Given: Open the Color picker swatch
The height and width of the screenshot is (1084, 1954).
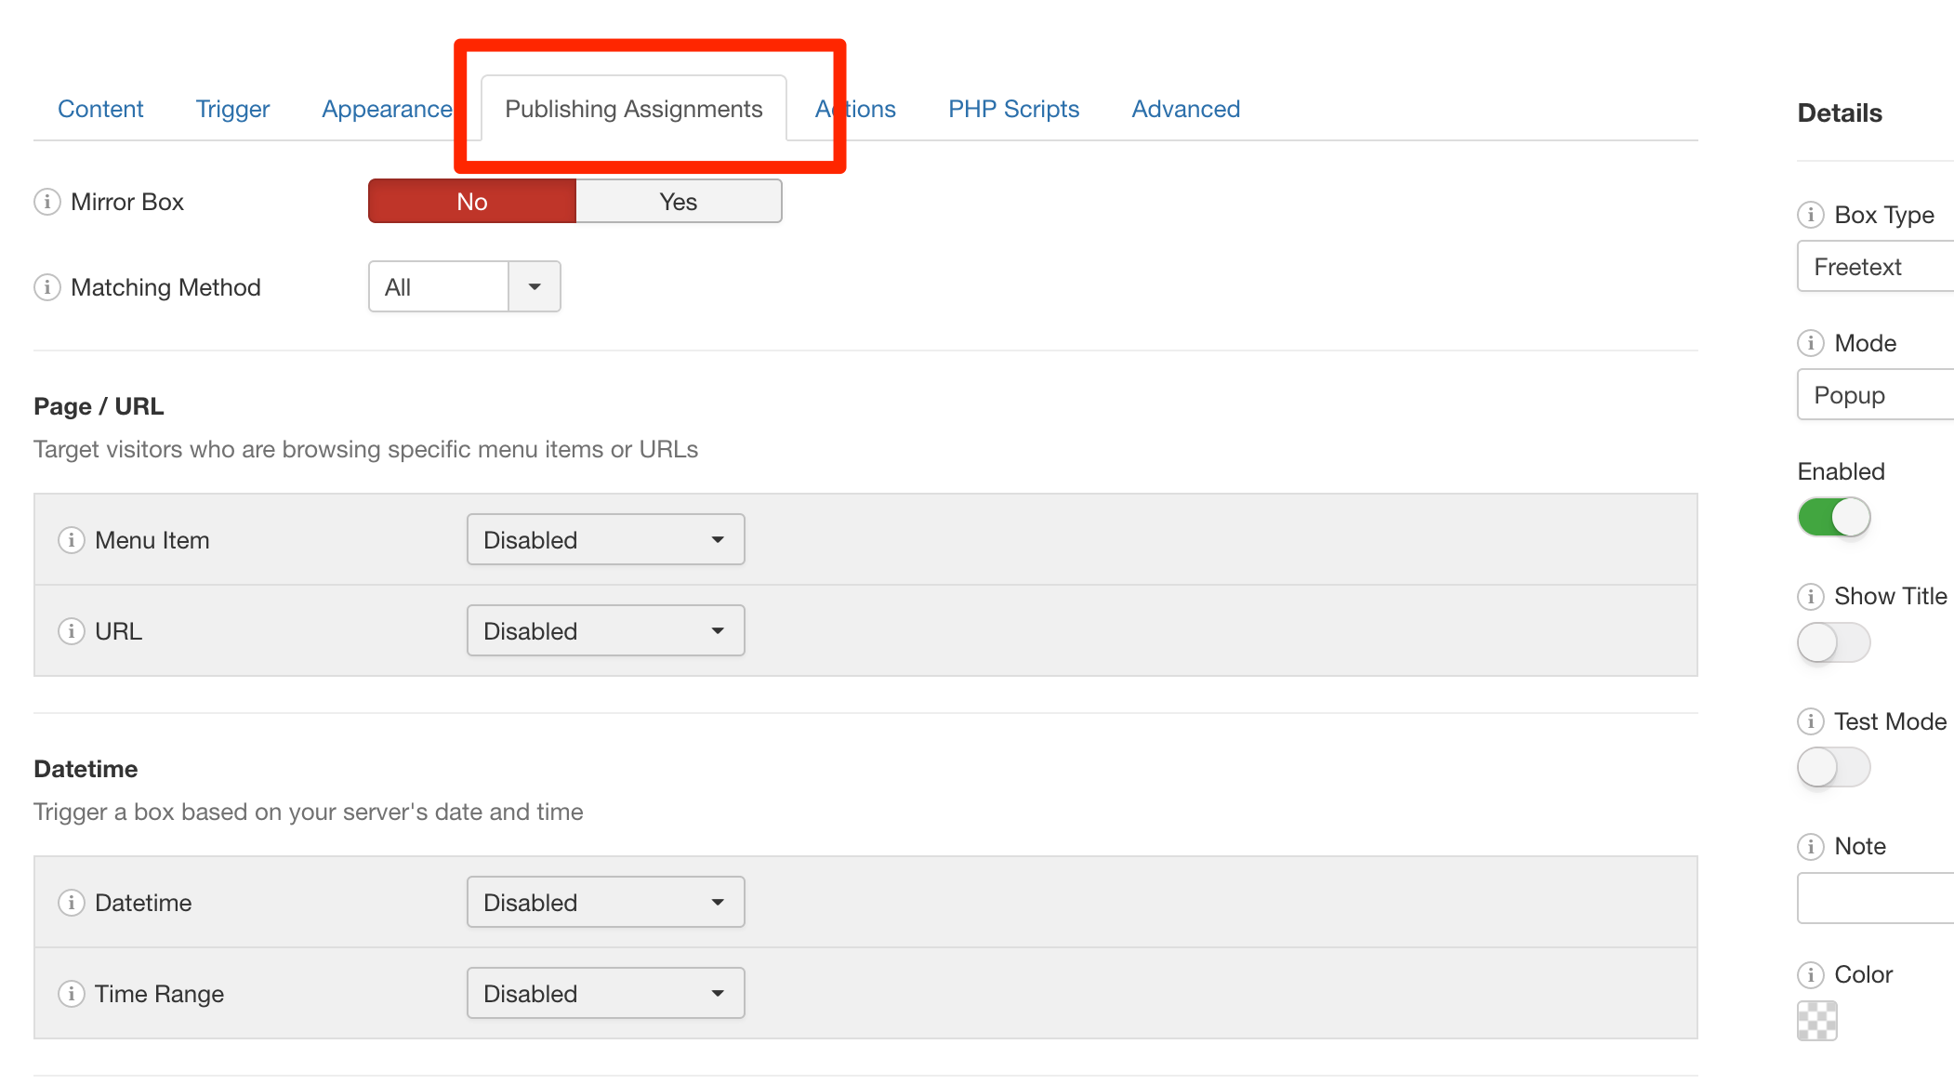Looking at the screenshot, I should [1816, 1021].
